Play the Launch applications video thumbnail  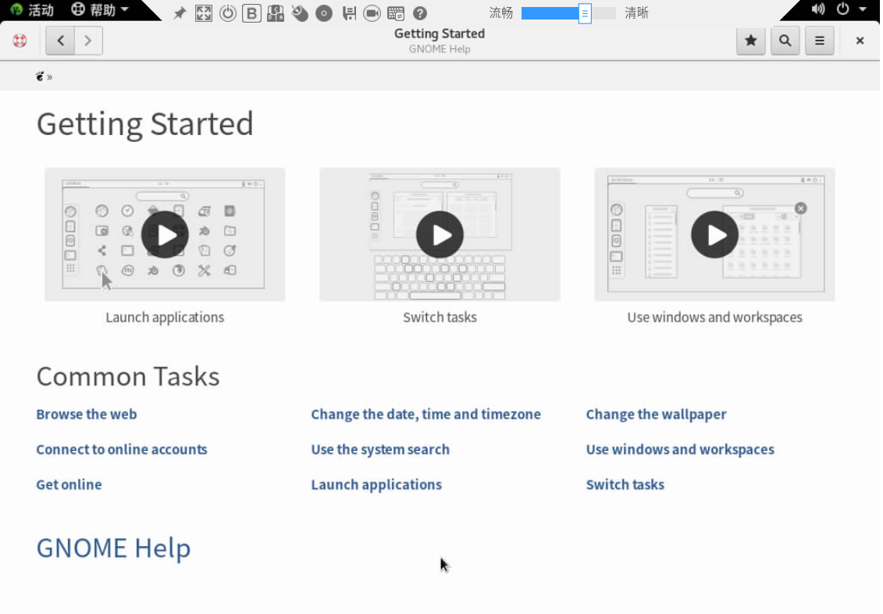click(x=165, y=235)
